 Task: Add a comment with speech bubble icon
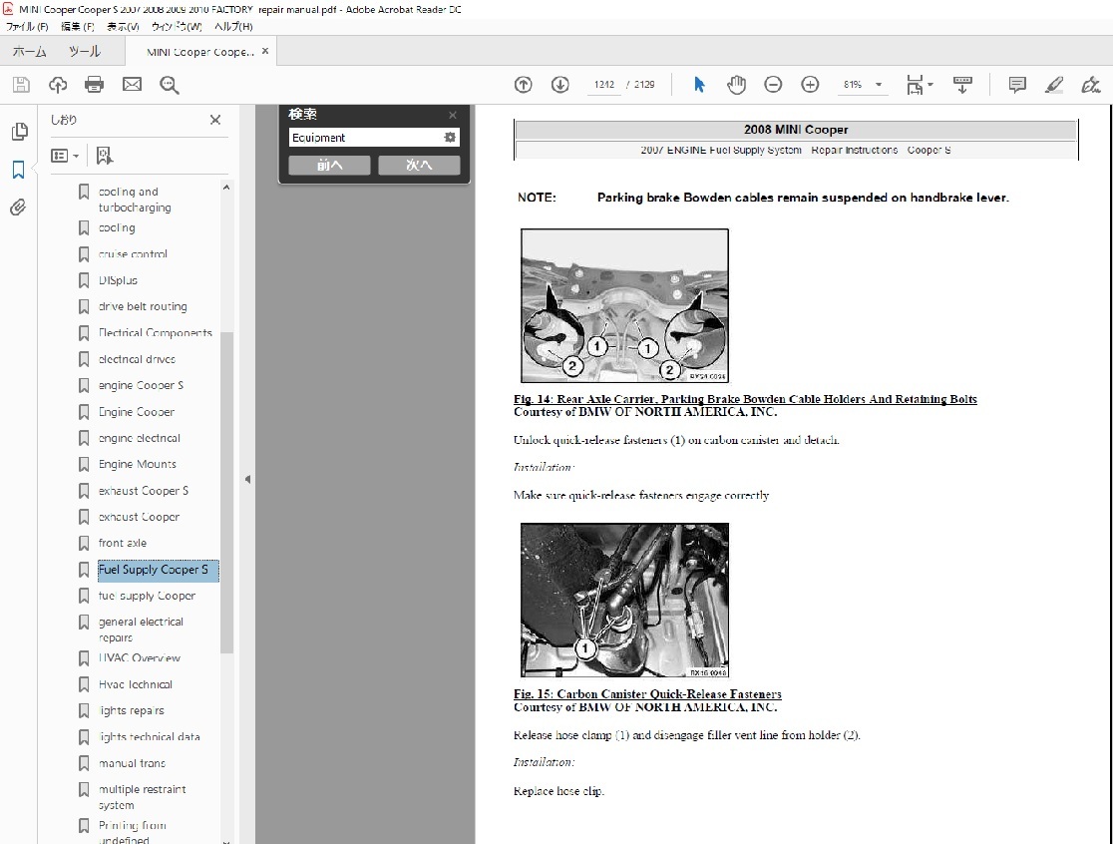pos(1017,85)
